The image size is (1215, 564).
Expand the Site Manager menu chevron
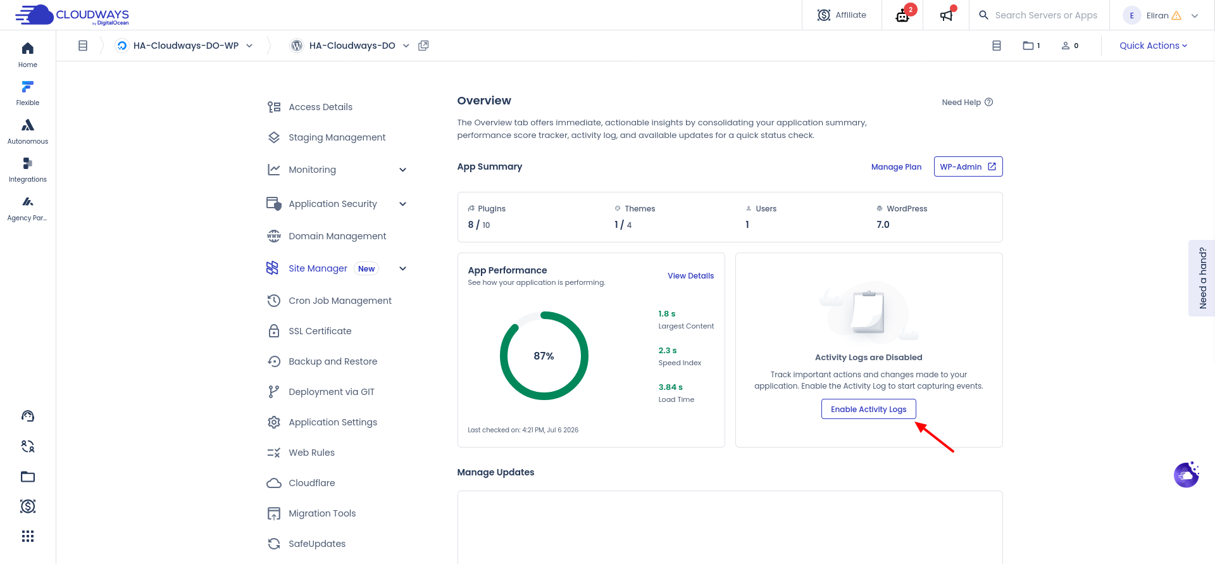coord(403,268)
